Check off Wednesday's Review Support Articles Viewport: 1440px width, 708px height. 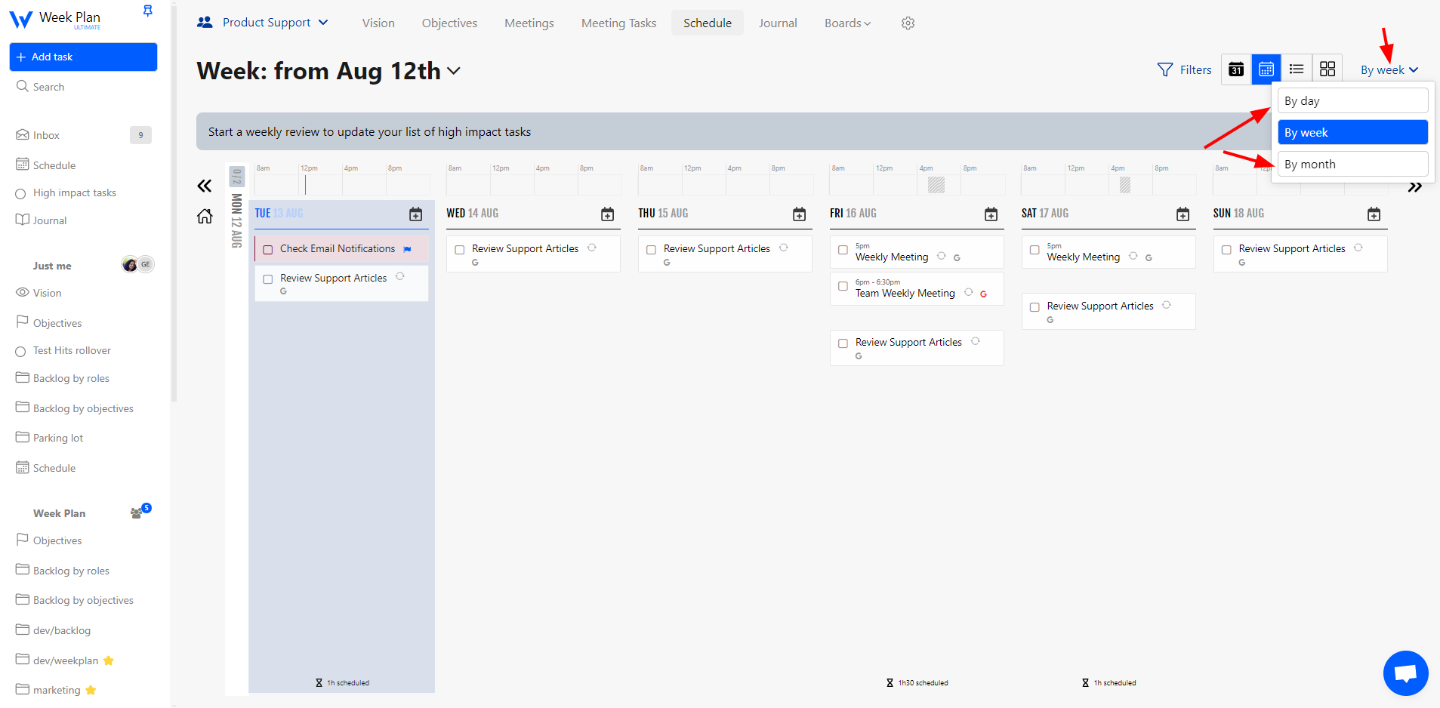[459, 250]
